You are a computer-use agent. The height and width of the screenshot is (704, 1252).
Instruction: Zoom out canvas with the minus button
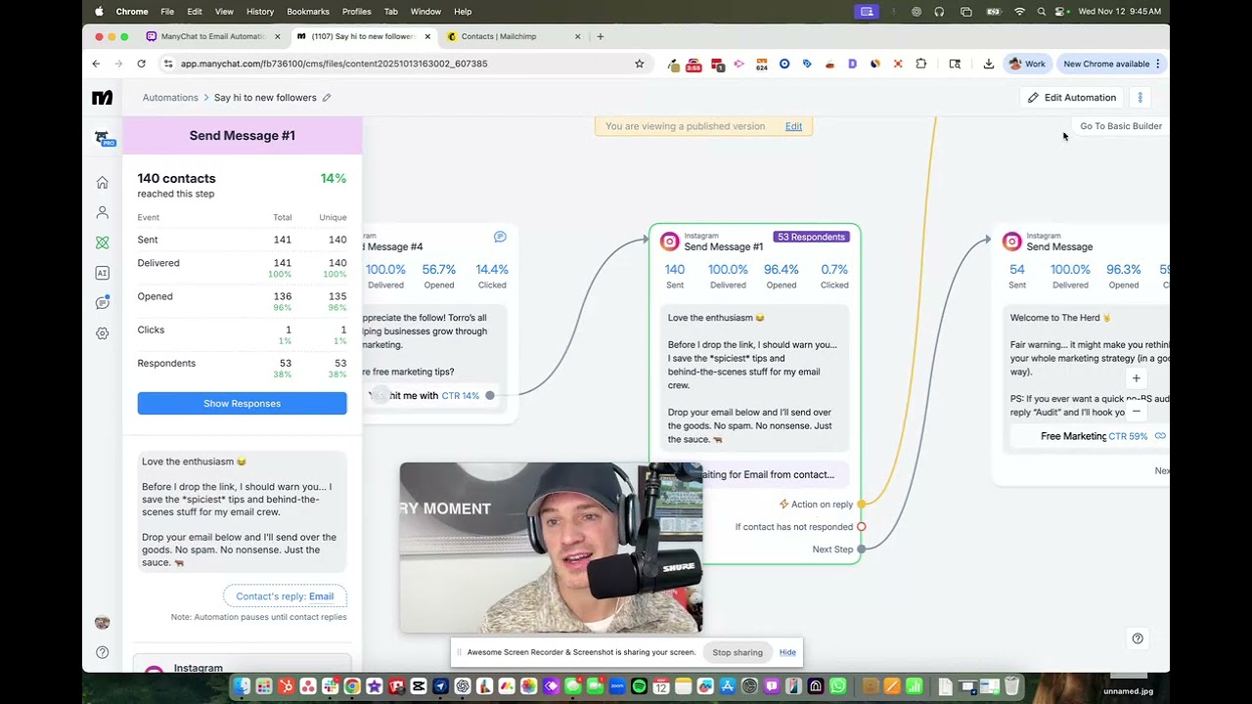tap(1136, 412)
